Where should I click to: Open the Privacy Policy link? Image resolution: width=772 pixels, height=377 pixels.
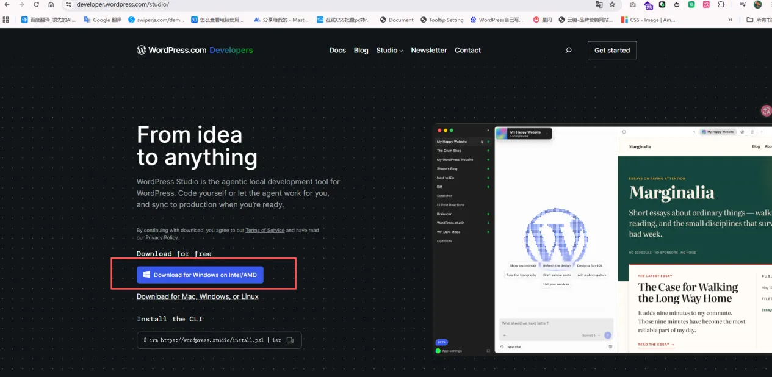pos(161,237)
